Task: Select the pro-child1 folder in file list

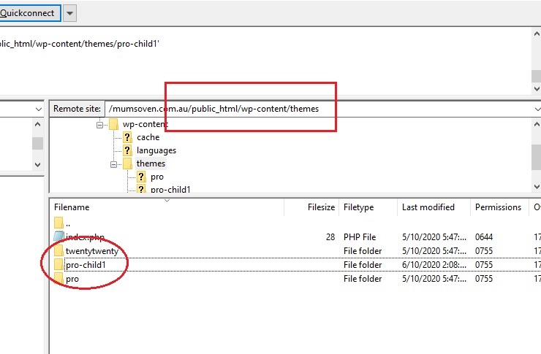Action: coord(295,264)
